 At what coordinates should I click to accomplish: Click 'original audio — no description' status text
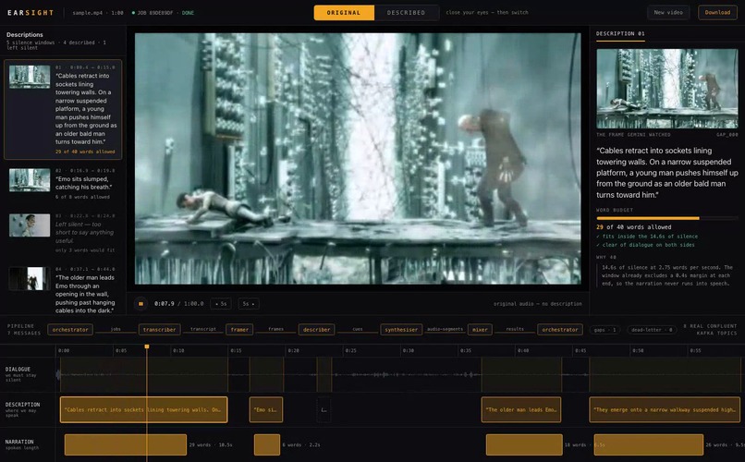(x=537, y=303)
